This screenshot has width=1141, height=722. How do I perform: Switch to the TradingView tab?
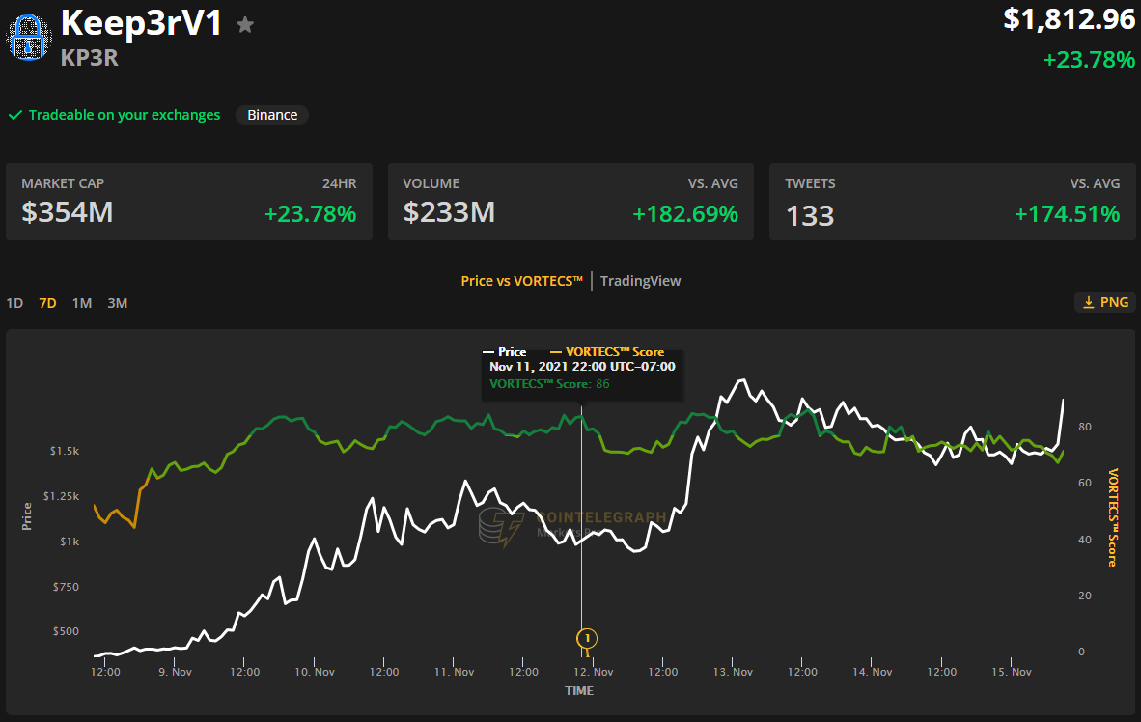640,281
